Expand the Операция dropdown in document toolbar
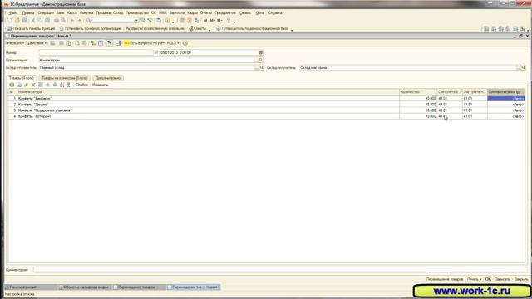Viewport: 532px width, 299px height. pos(15,43)
